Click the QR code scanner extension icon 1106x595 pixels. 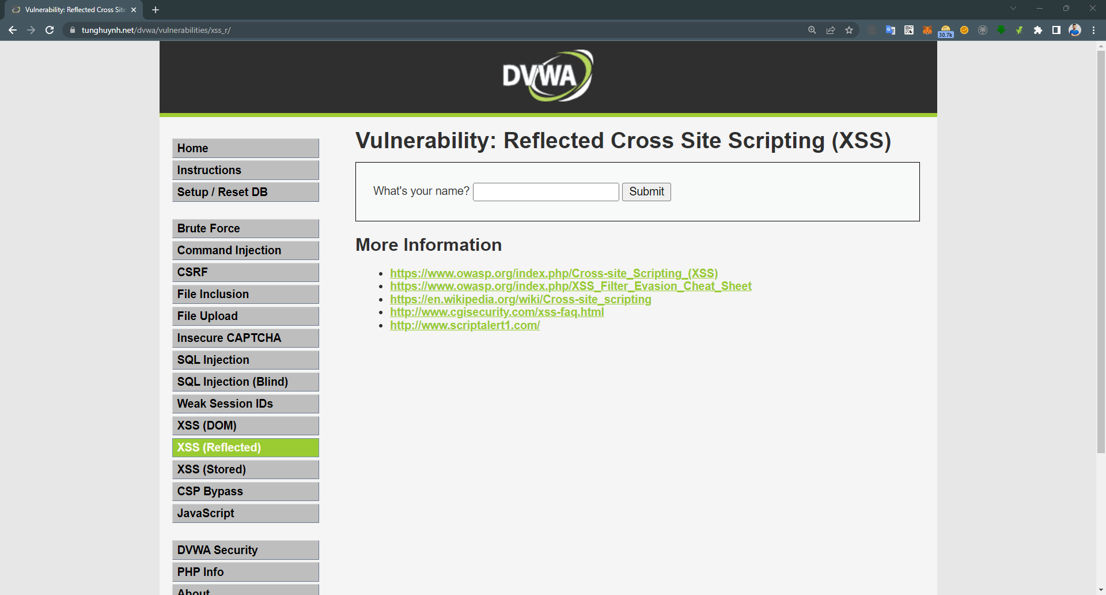click(908, 30)
